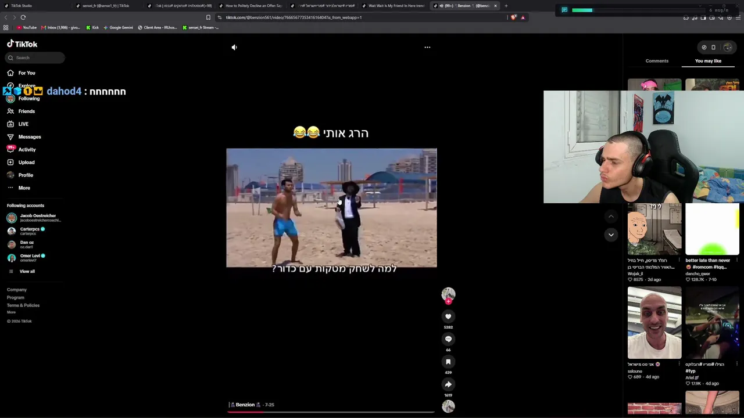Viewport: 744px width, 418px height.
Task: Follow the creator with the plus badge
Action: tap(448, 301)
